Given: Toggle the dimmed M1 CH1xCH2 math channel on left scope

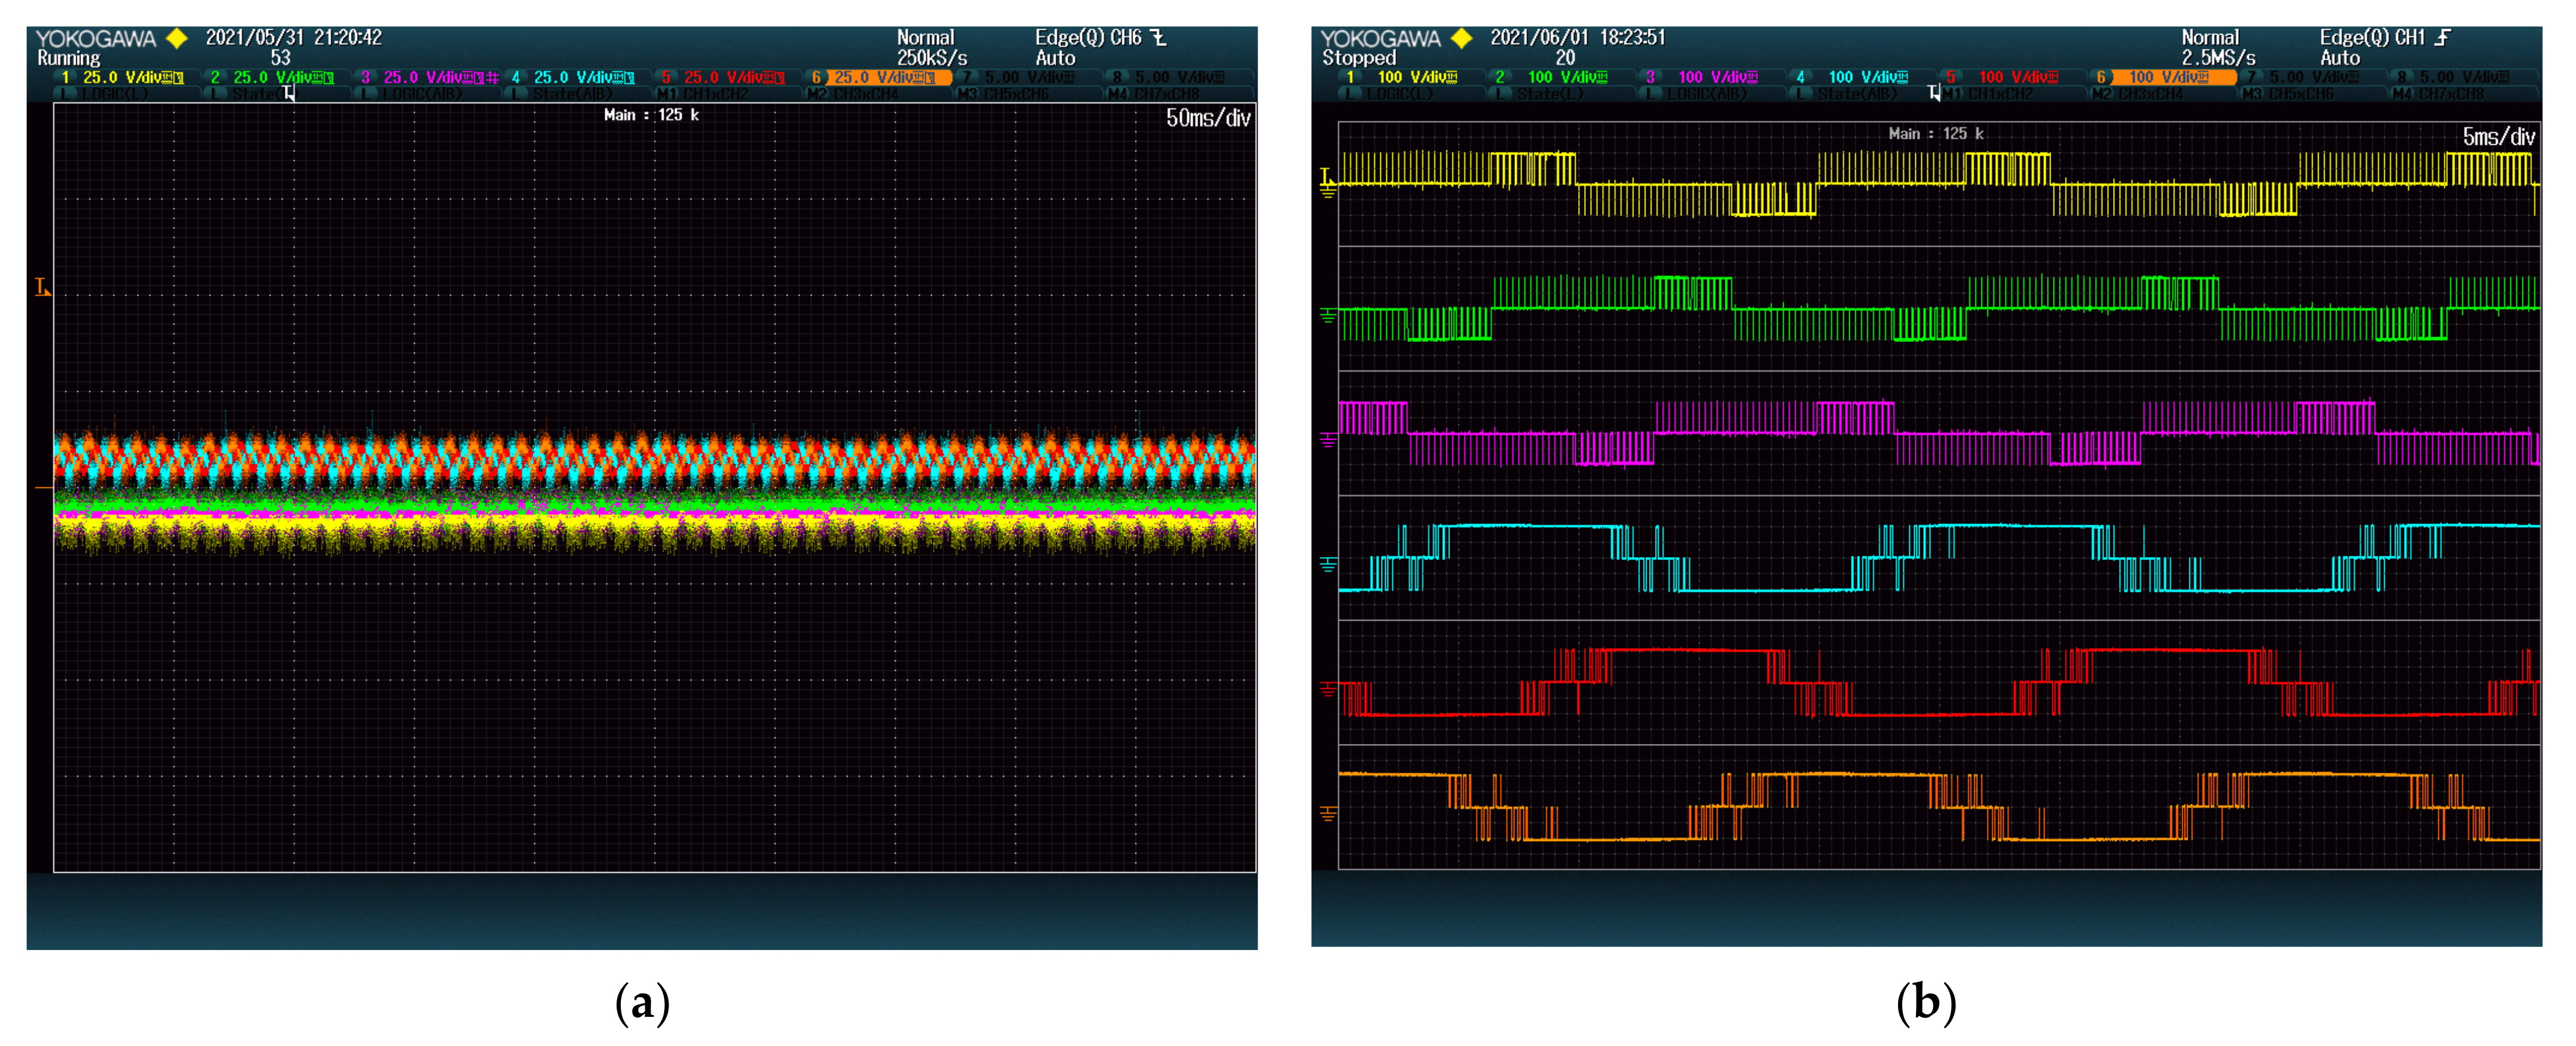Looking at the screenshot, I should pyautogui.click(x=703, y=94).
